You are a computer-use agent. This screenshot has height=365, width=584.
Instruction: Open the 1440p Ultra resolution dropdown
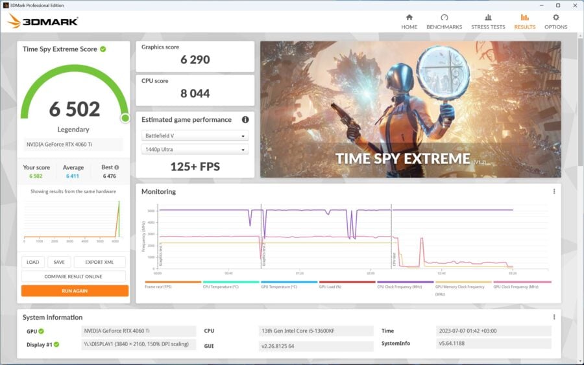(195, 150)
